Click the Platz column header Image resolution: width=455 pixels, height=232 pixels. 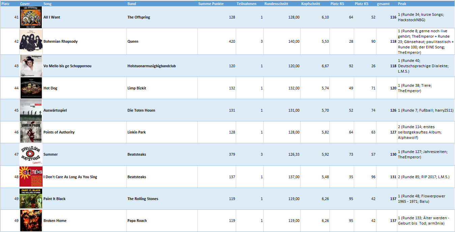pos(6,4)
